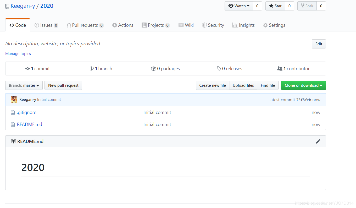
Task: Click the package icon beside 0 packages
Action: (x=153, y=69)
